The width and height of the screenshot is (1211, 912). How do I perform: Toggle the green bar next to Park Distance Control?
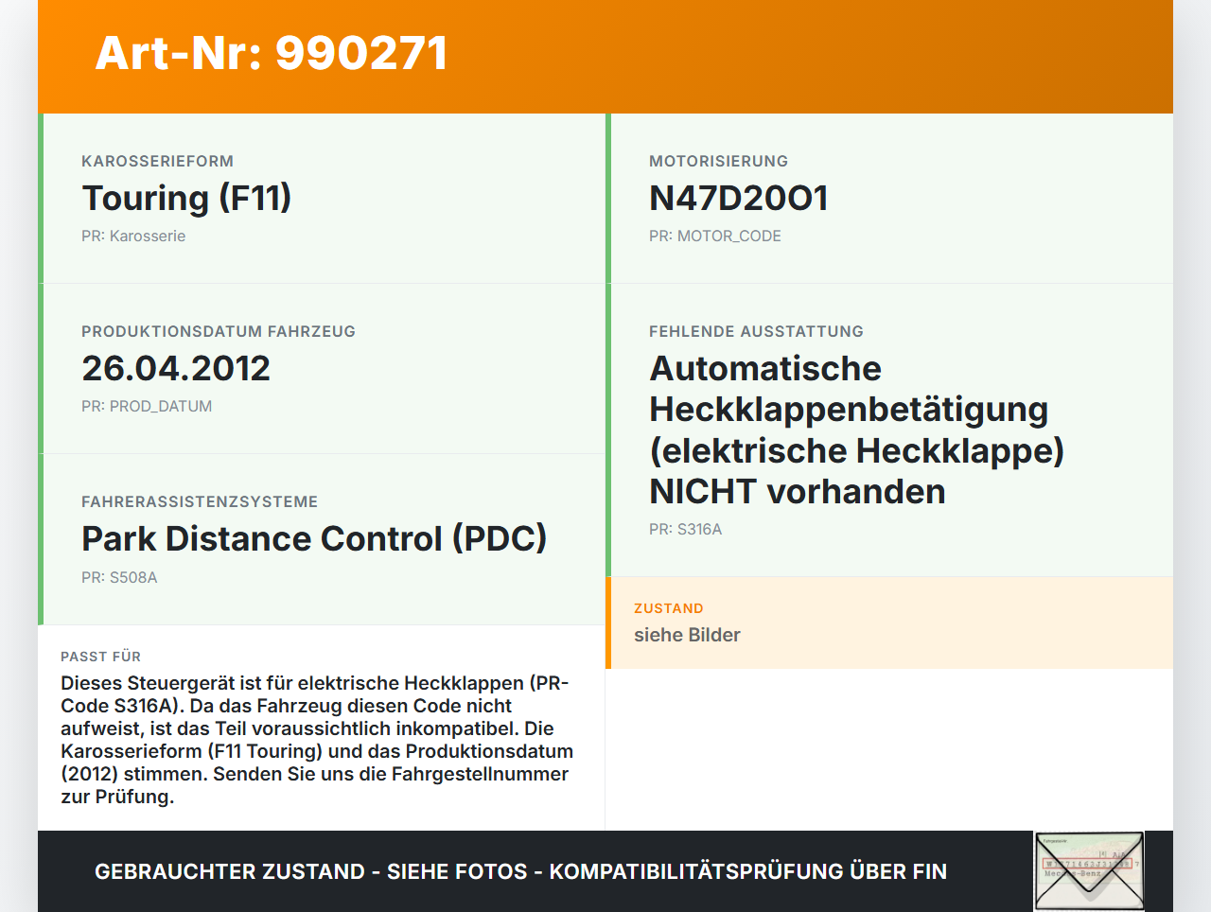tap(41, 538)
